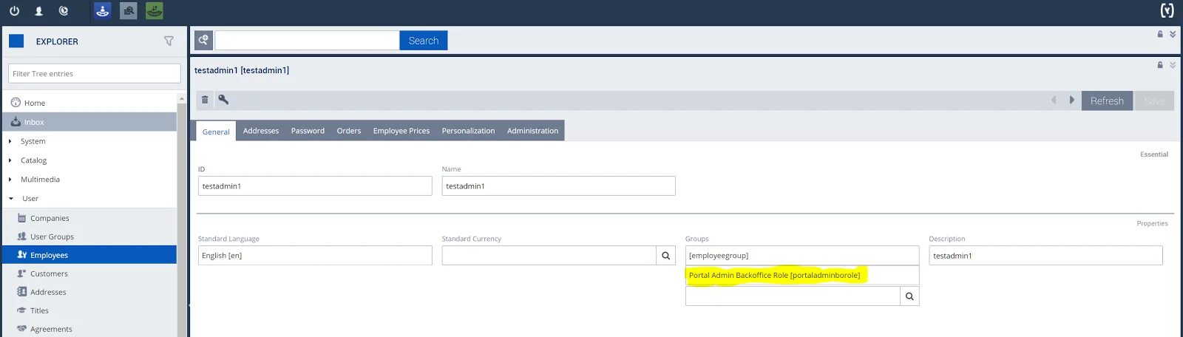Collapse the User tree node arrow
The height and width of the screenshot is (337, 1183).
(10, 199)
